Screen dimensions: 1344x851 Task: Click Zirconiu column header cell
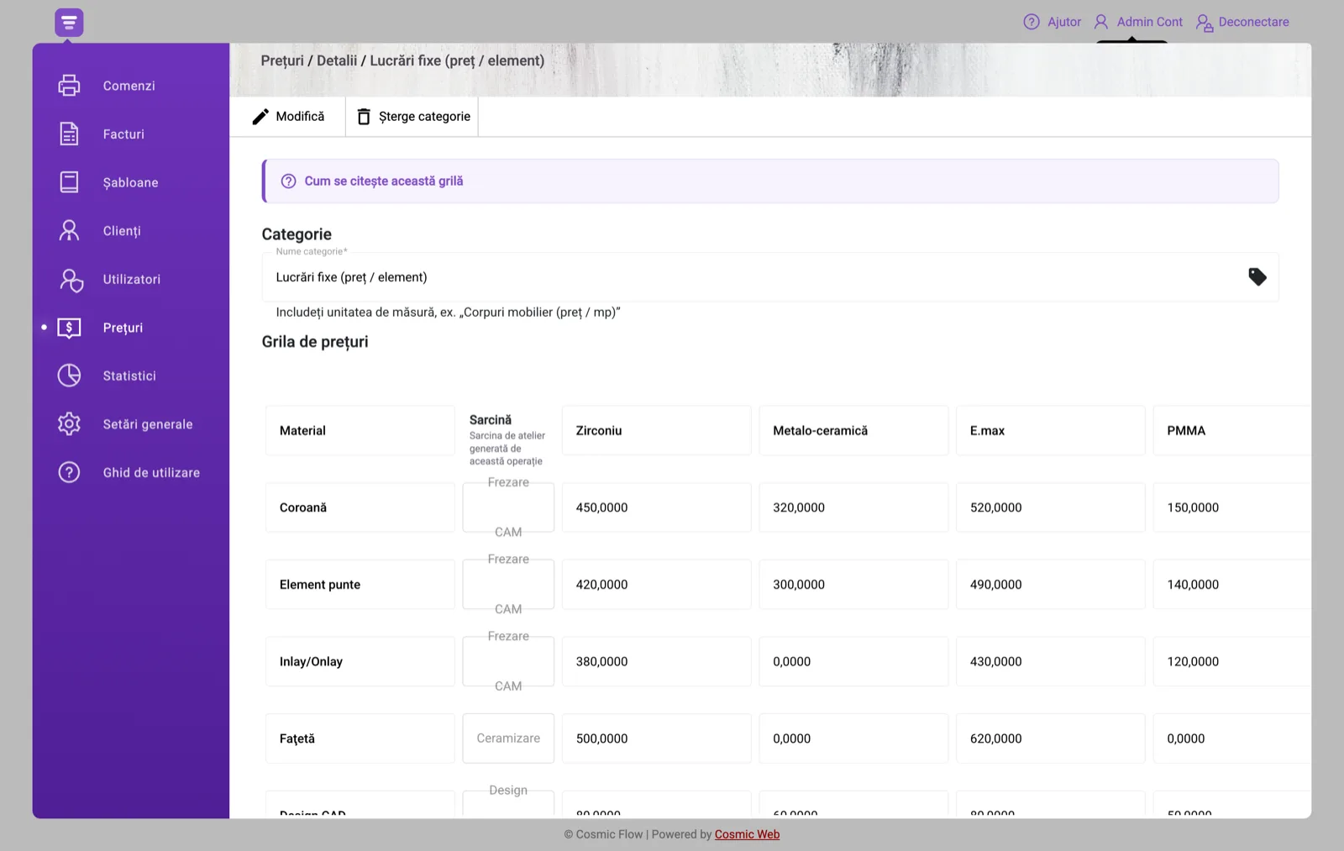tap(657, 431)
